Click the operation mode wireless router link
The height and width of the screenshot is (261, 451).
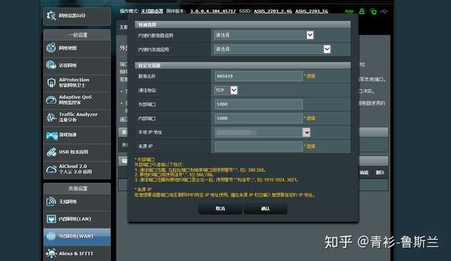(152, 11)
